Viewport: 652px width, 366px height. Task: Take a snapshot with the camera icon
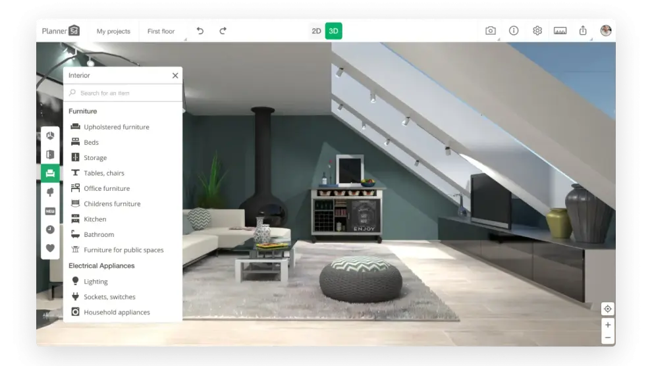[490, 31]
